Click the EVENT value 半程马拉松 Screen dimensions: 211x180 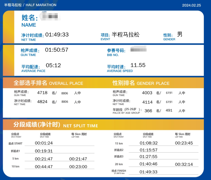click(x=125, y=35)
